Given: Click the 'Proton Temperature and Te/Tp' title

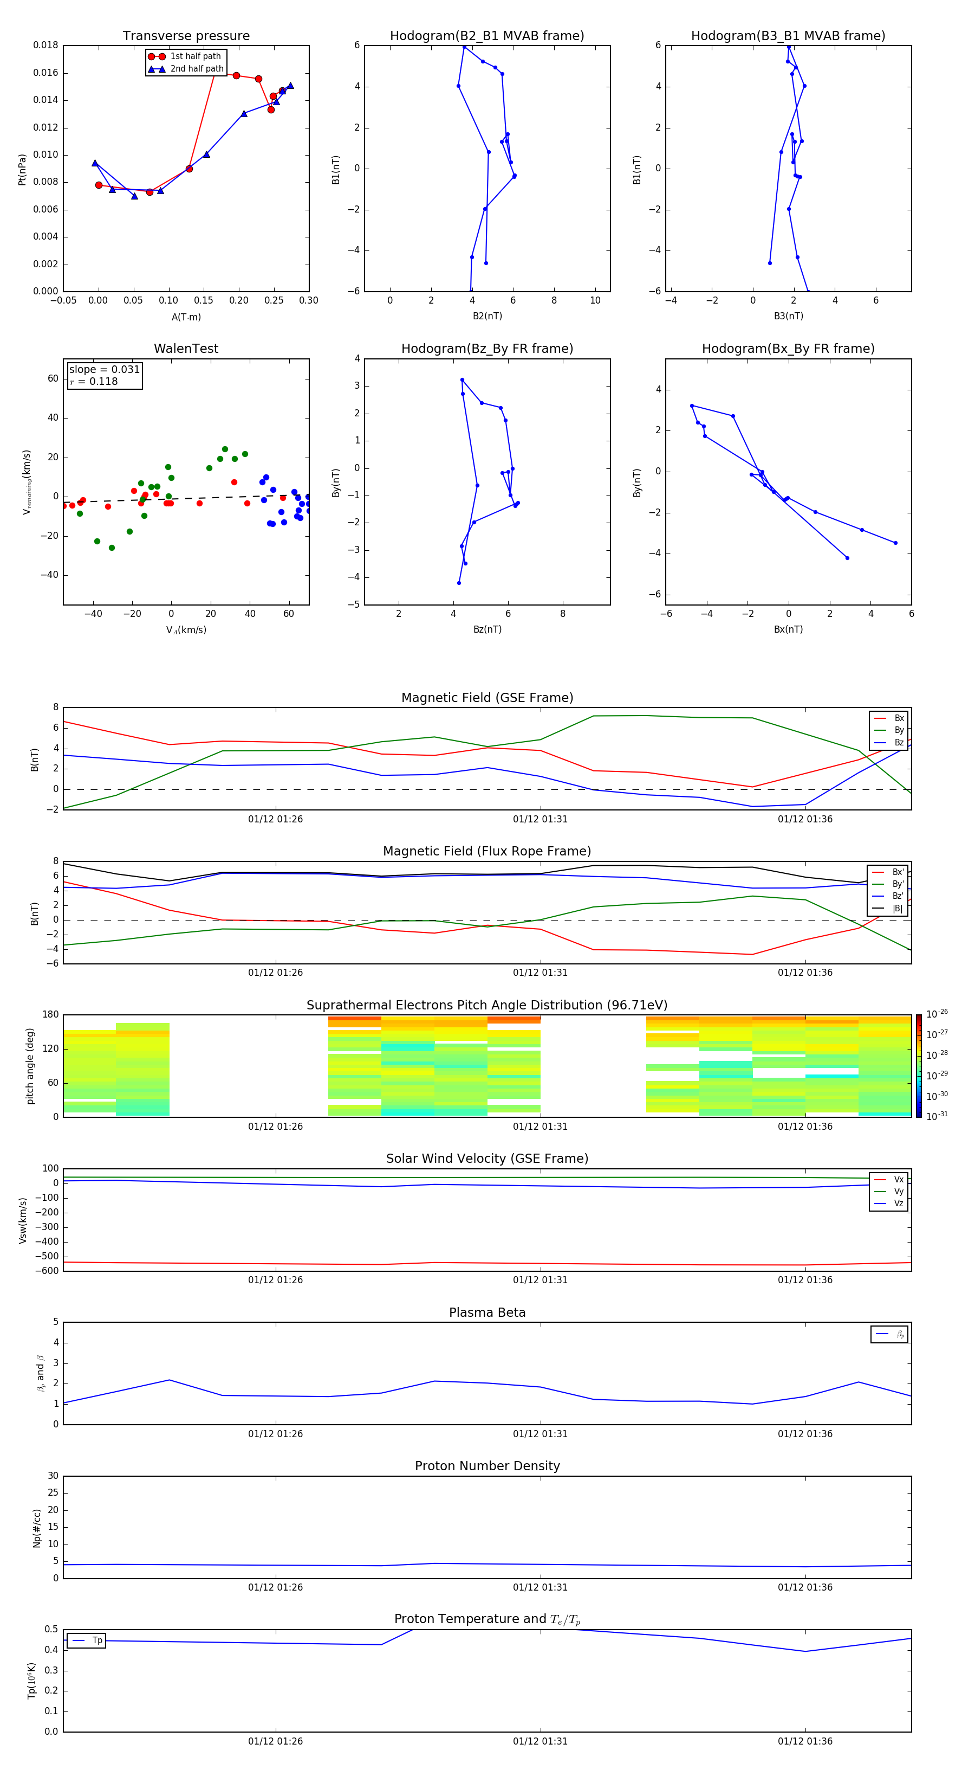Looking at the screenshot, I should pyautogui.click(x=487, y=1619).
